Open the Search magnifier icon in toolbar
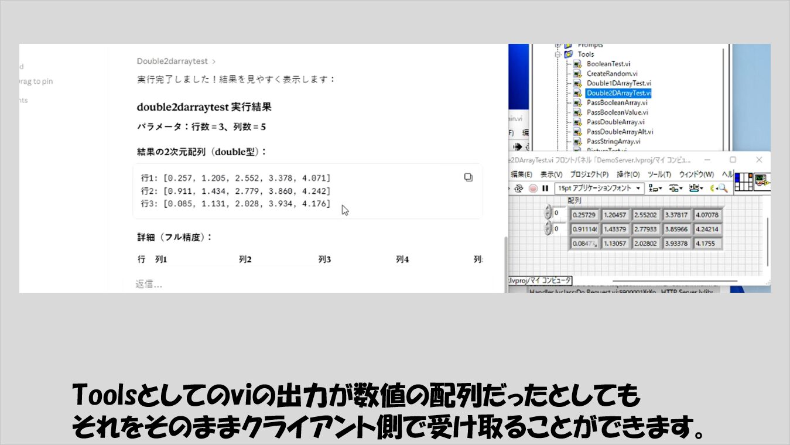The width and height of the screenshot is (790, 445). [x=723, y=189]
